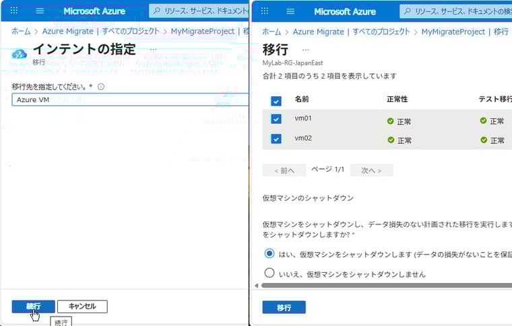
Task: Open the ellipsis menu next to インテントの指定
Action: click(x=153, y=49)
